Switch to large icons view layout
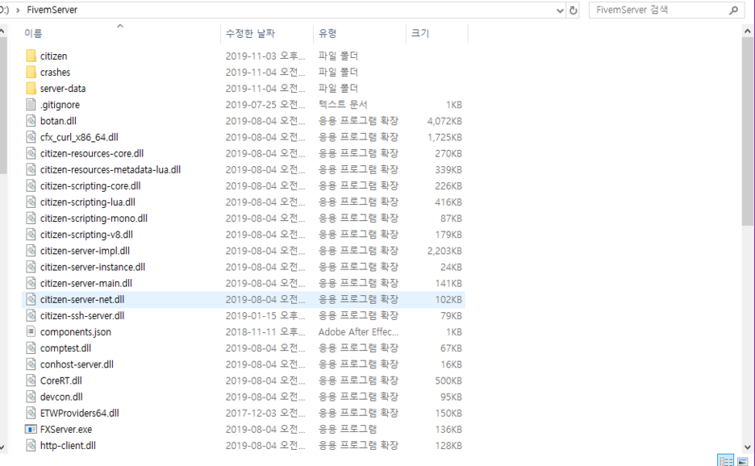This screenshot has width=755, height=466. pyautogui.click(x=743, y=460)
